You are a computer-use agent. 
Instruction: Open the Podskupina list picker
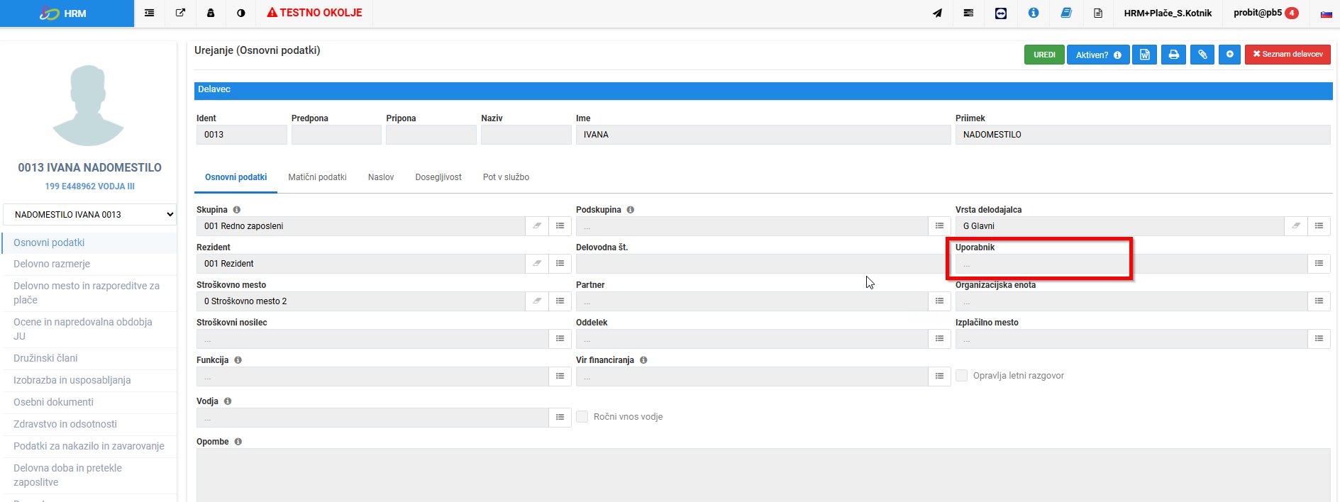pyautogui.click(x=939, y=226)
